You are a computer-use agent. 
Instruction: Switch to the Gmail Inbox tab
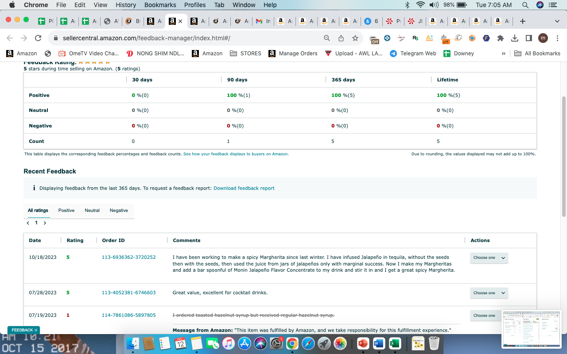pos(263,21)
